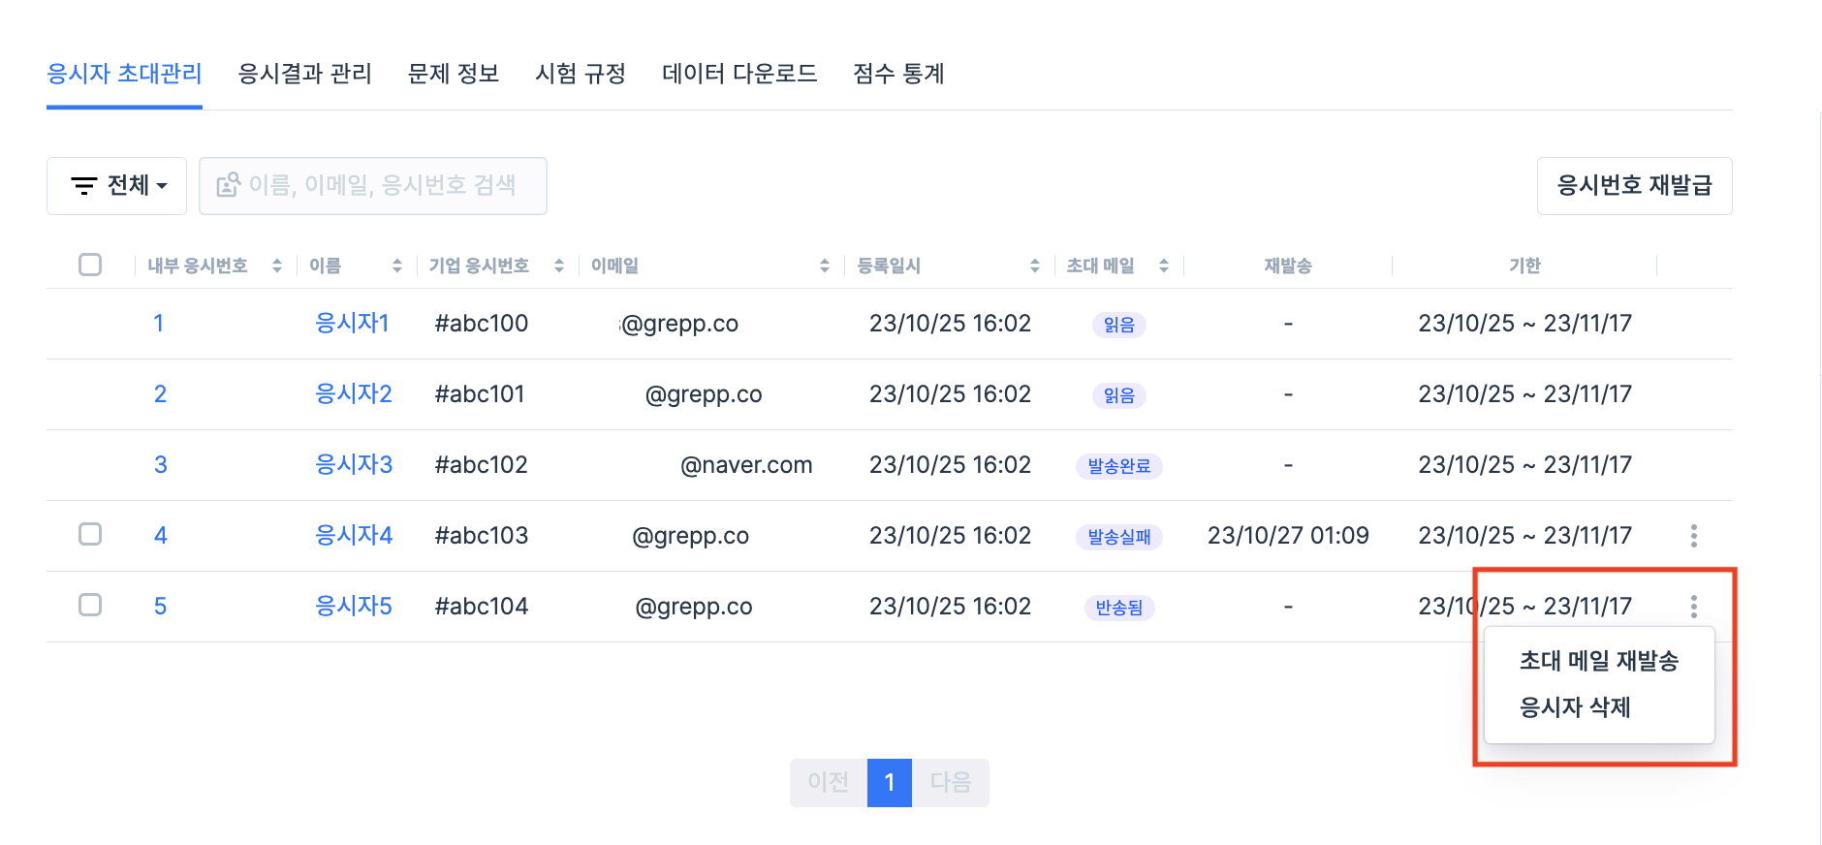This screenshot has width=1822, height=845.
Task: Select 초대 메일 재발송 from popup menu
Action: (x=1598, y=661)
